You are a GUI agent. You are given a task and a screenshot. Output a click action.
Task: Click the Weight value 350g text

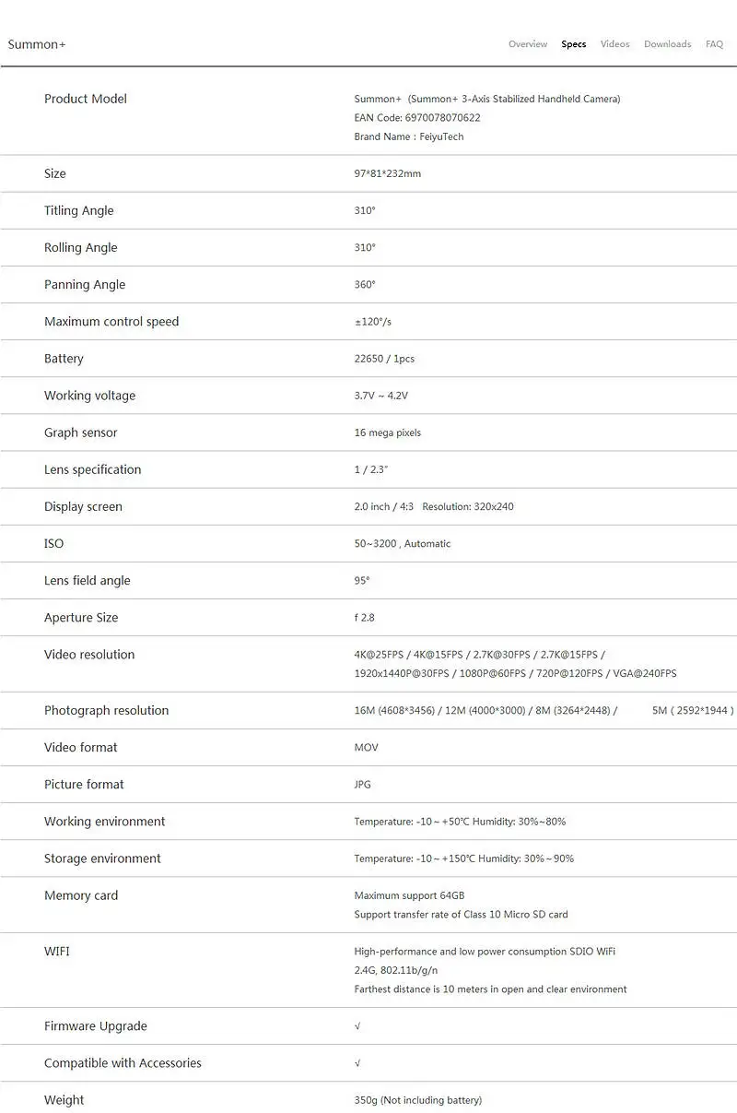(418, 1100)
